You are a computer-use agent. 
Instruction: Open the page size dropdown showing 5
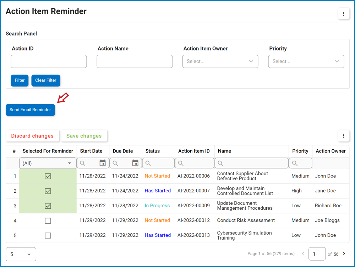(x=21, y=254)
